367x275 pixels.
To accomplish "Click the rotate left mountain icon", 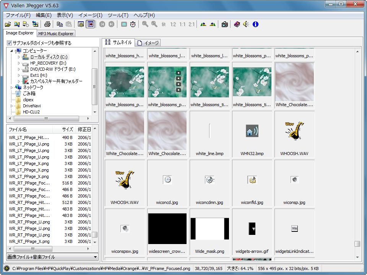I will pos(203,24).
